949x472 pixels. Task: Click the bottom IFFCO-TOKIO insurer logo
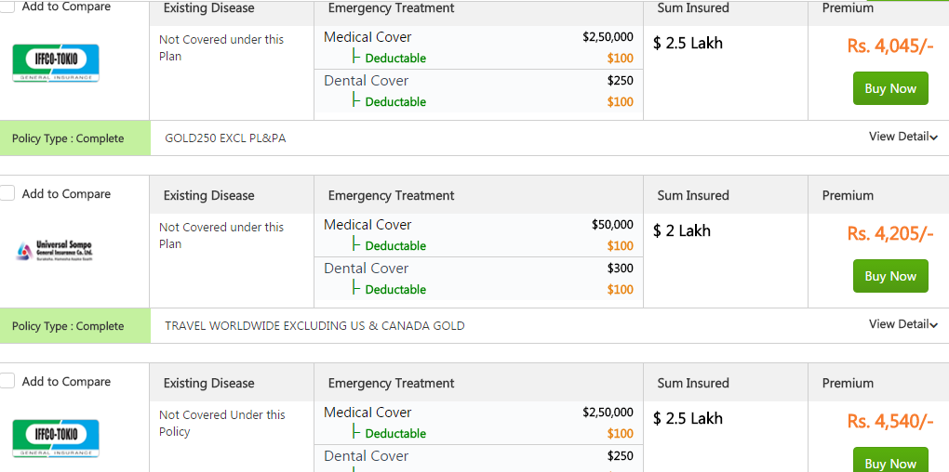pos(56,439)
